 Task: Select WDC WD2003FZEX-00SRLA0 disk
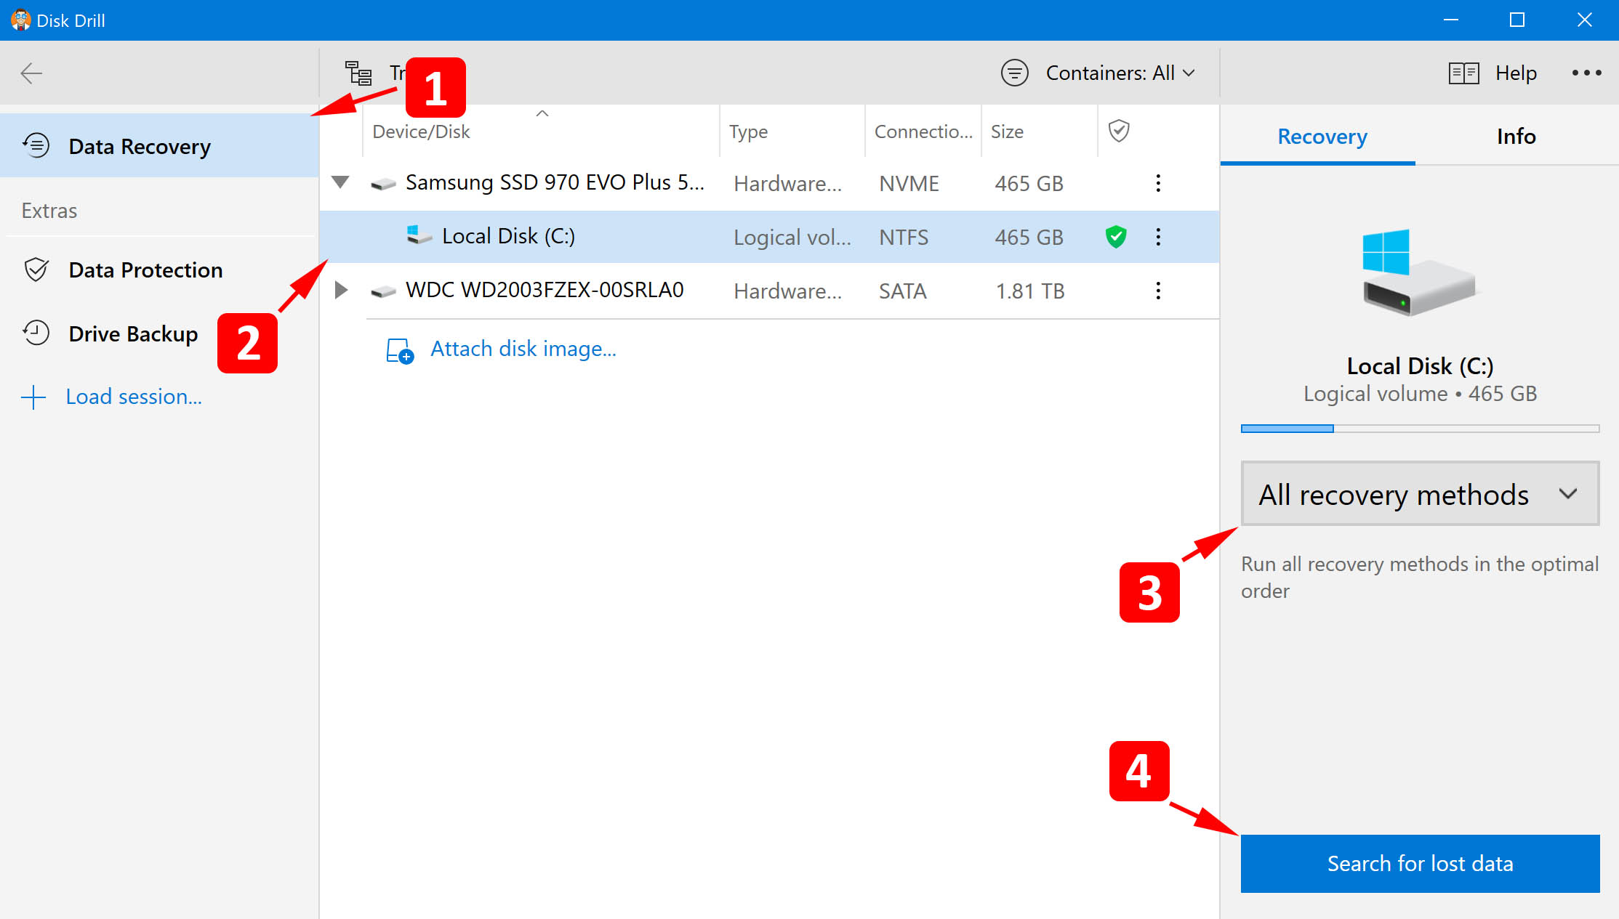(769, 291)
